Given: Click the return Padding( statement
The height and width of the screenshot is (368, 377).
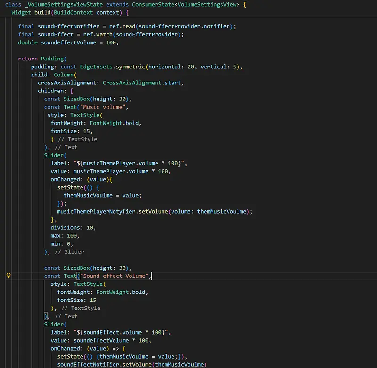Looking at the screenshot, I should click(x=42, y=59).
